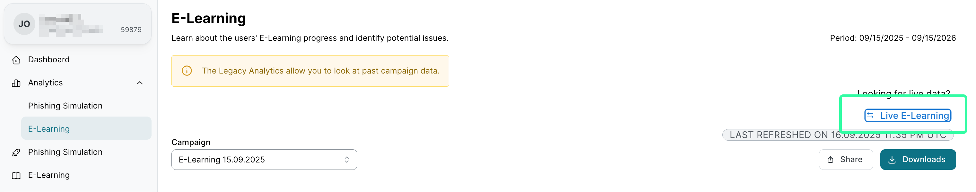Click the download arrow icon
The image size is (976, 192).
point(892,160)
